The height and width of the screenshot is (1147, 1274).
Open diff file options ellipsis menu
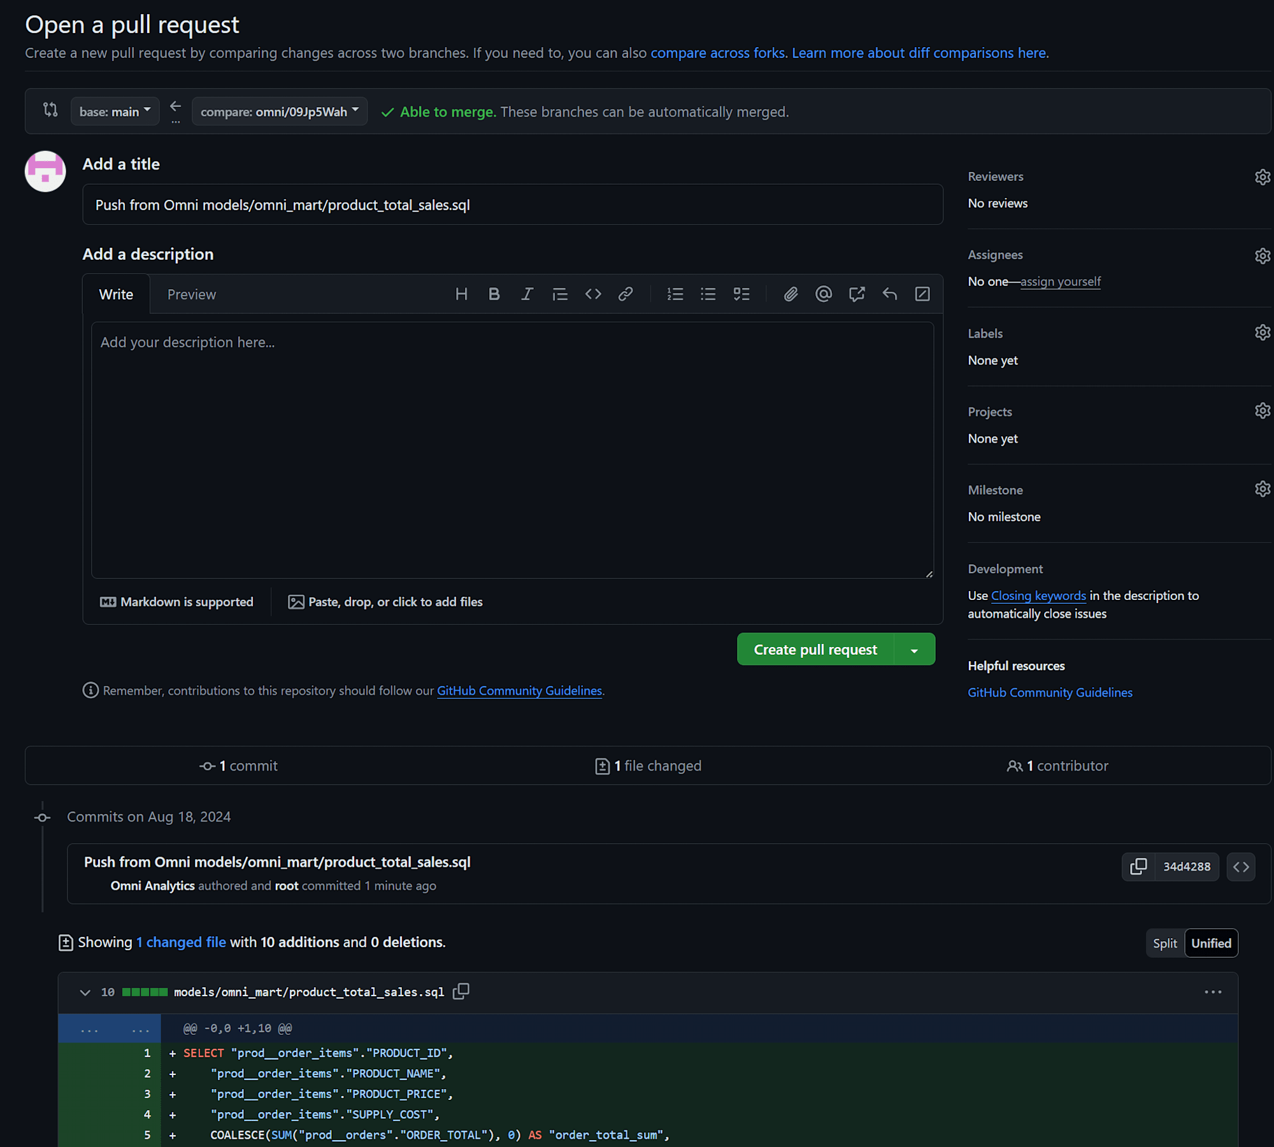(x=1213, y=992)
